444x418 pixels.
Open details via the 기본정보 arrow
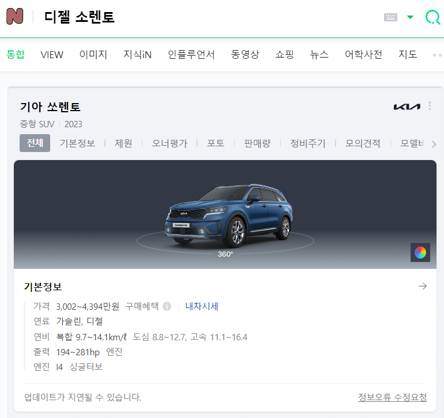coord(423,286)
